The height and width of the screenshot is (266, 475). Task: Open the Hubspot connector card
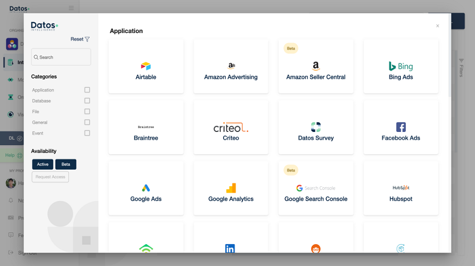[401, 188]
